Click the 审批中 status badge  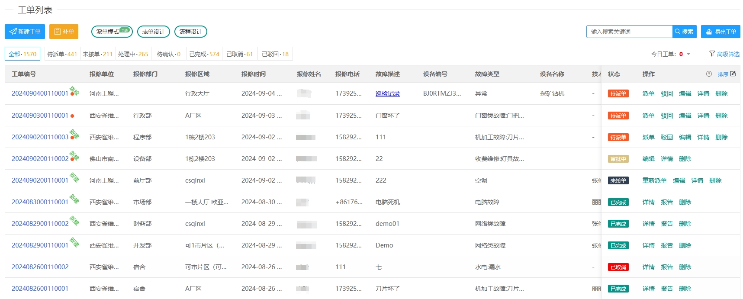pyautogui.click(x=618, y=159)
